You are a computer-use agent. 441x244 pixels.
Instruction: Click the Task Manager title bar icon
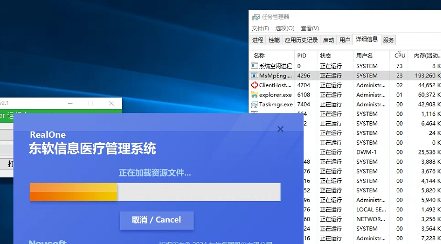tap(256, 17)
